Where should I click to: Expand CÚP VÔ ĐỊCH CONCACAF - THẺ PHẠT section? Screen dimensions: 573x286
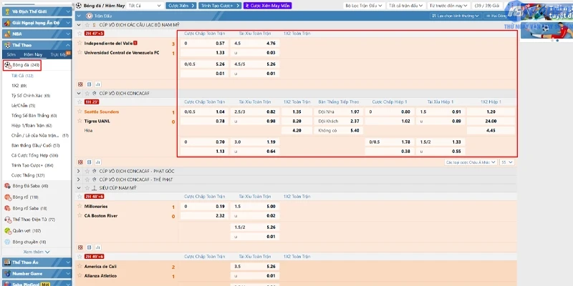click(79, 179)
